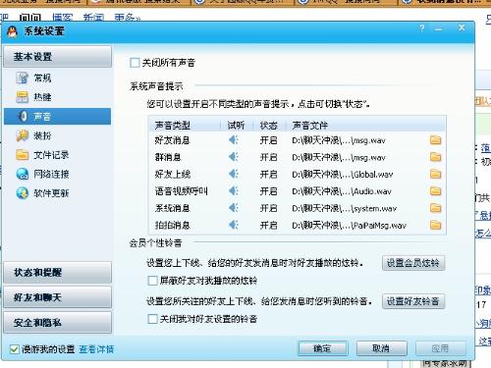Select the 声音 sidebar item
This screenshot has height=368, width=491.
(x=57, y=117)
